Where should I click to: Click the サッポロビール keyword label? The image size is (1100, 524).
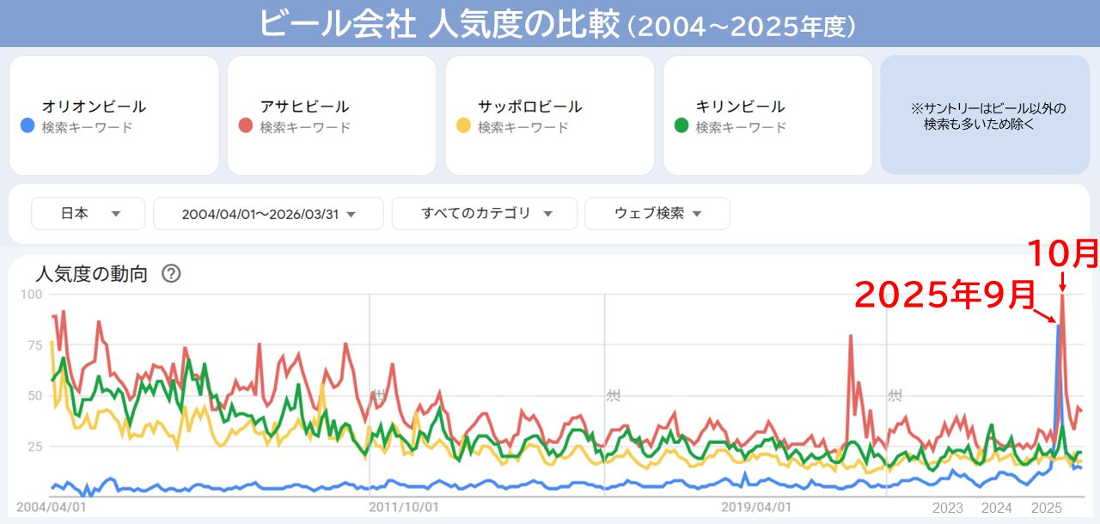coord(529,107)
